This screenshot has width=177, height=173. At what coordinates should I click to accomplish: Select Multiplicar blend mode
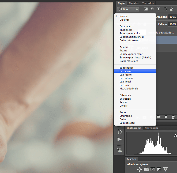click(x=135, y=30)
